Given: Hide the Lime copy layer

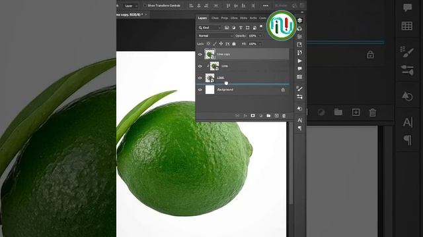Looking at the screenshot, I should tap(200, 54).
